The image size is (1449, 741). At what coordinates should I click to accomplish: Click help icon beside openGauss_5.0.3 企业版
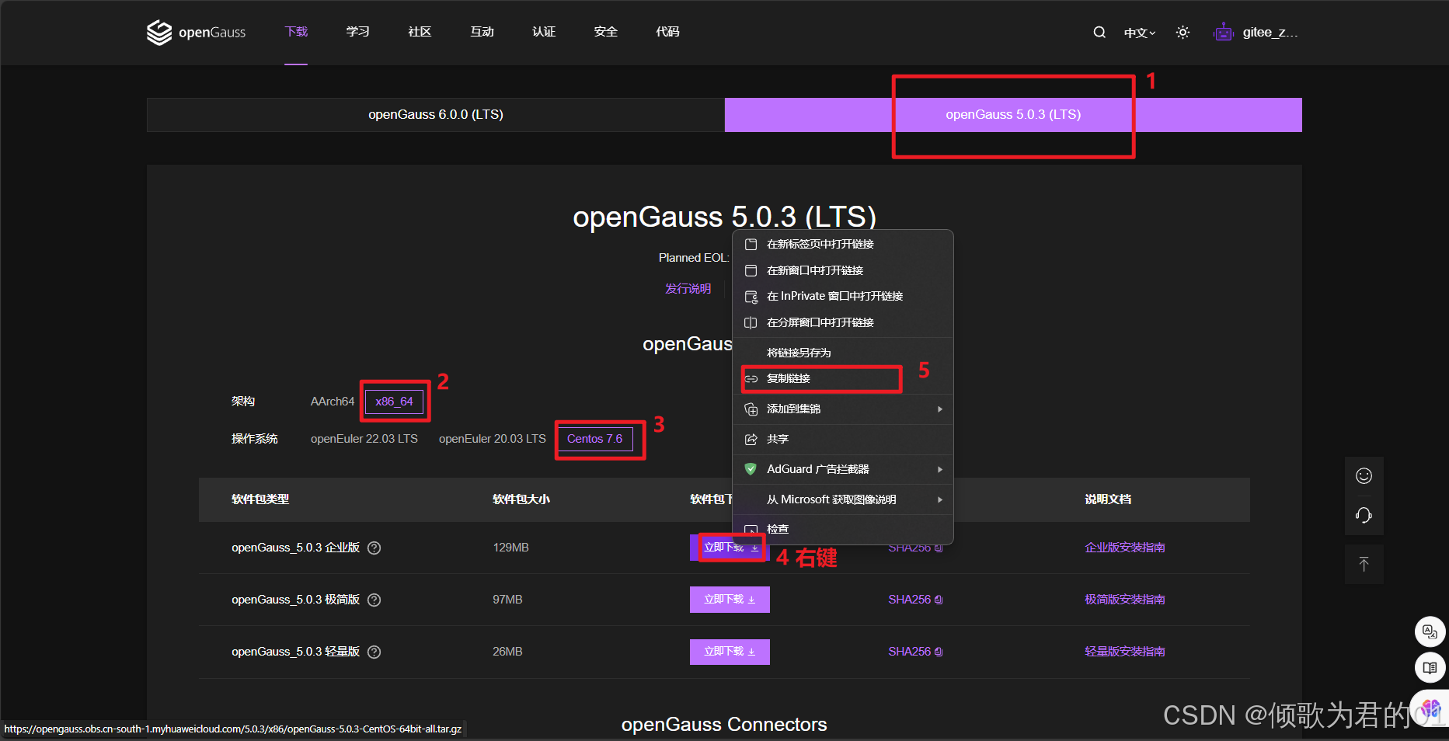[x=374, y=548]
